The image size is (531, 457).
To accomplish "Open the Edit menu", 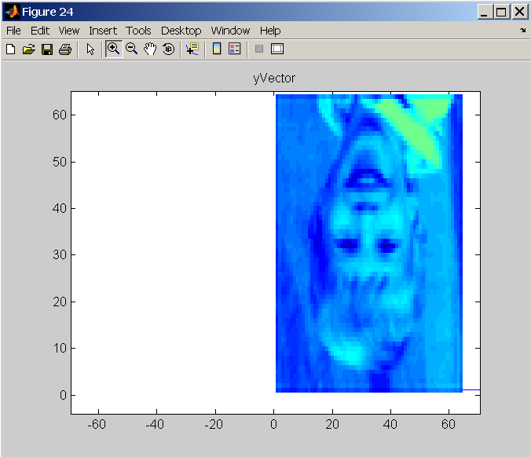I will pos(40,31).
